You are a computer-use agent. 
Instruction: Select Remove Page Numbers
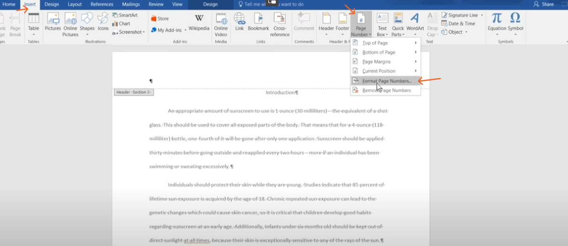pyautogui.click(x=385, y=90)
